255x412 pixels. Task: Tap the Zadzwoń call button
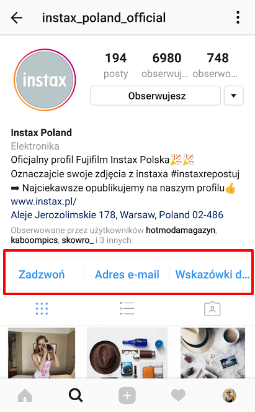point(42,275)
